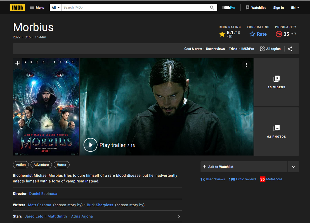Open the three-dot menu on trailer
This screenshot has height=223, width=310.
click(246, 65)
